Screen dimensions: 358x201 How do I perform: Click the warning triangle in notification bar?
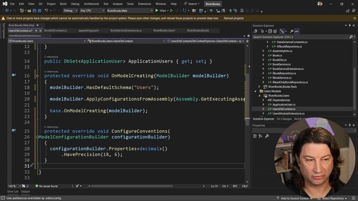[3, 18]
